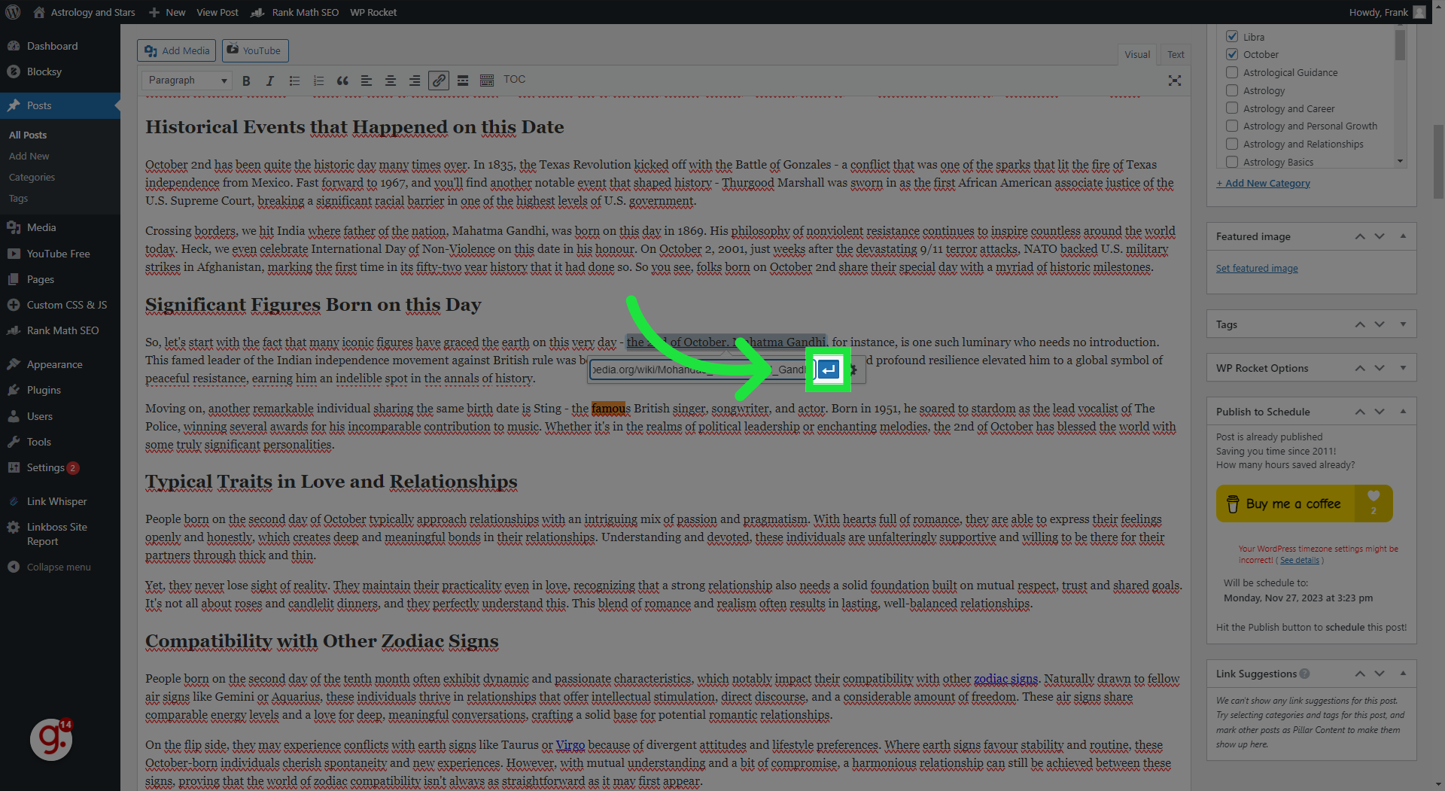Screen dimensions: 1445x791
Task: Check Astrology and Relationships category
Action: [x=1232, y=144]
